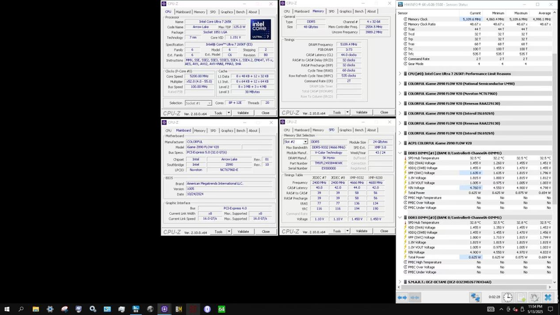Click Validate in the SPD tab window
560x315 pixels.
tap(362, 231)
